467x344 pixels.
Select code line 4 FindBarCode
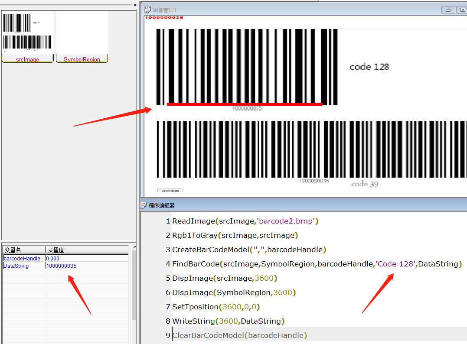point(317,264)
